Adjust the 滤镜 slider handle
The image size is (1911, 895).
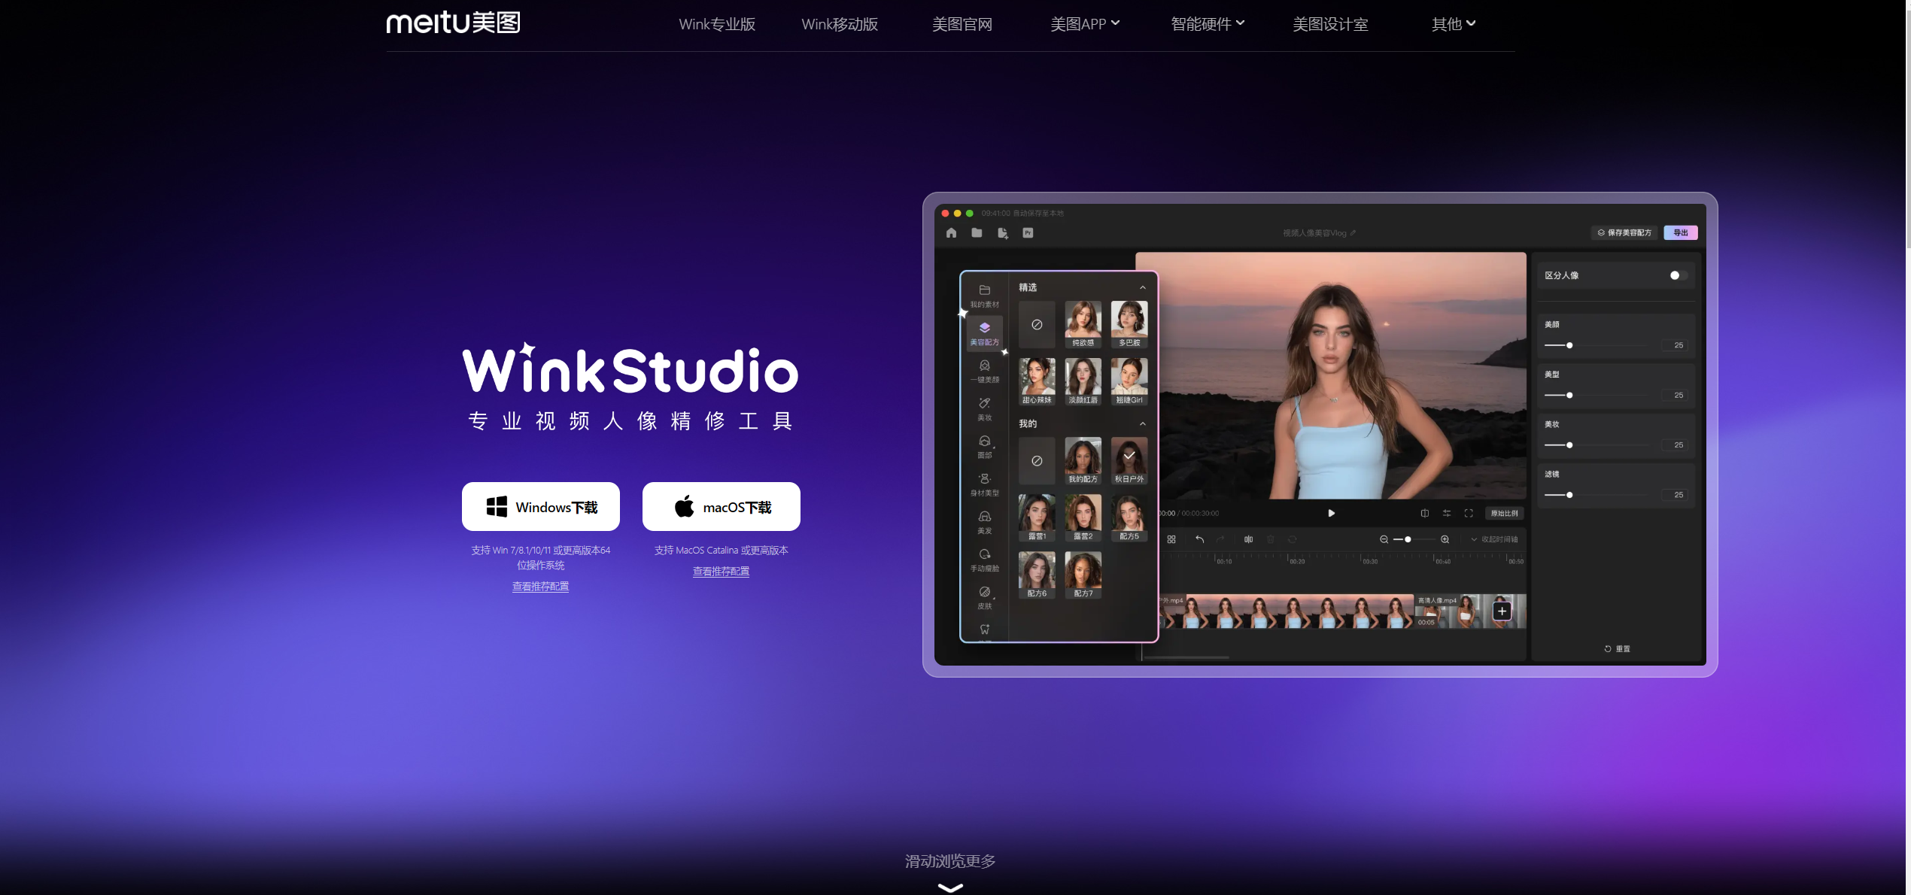pyautogui.click(x=1569, y=495)
